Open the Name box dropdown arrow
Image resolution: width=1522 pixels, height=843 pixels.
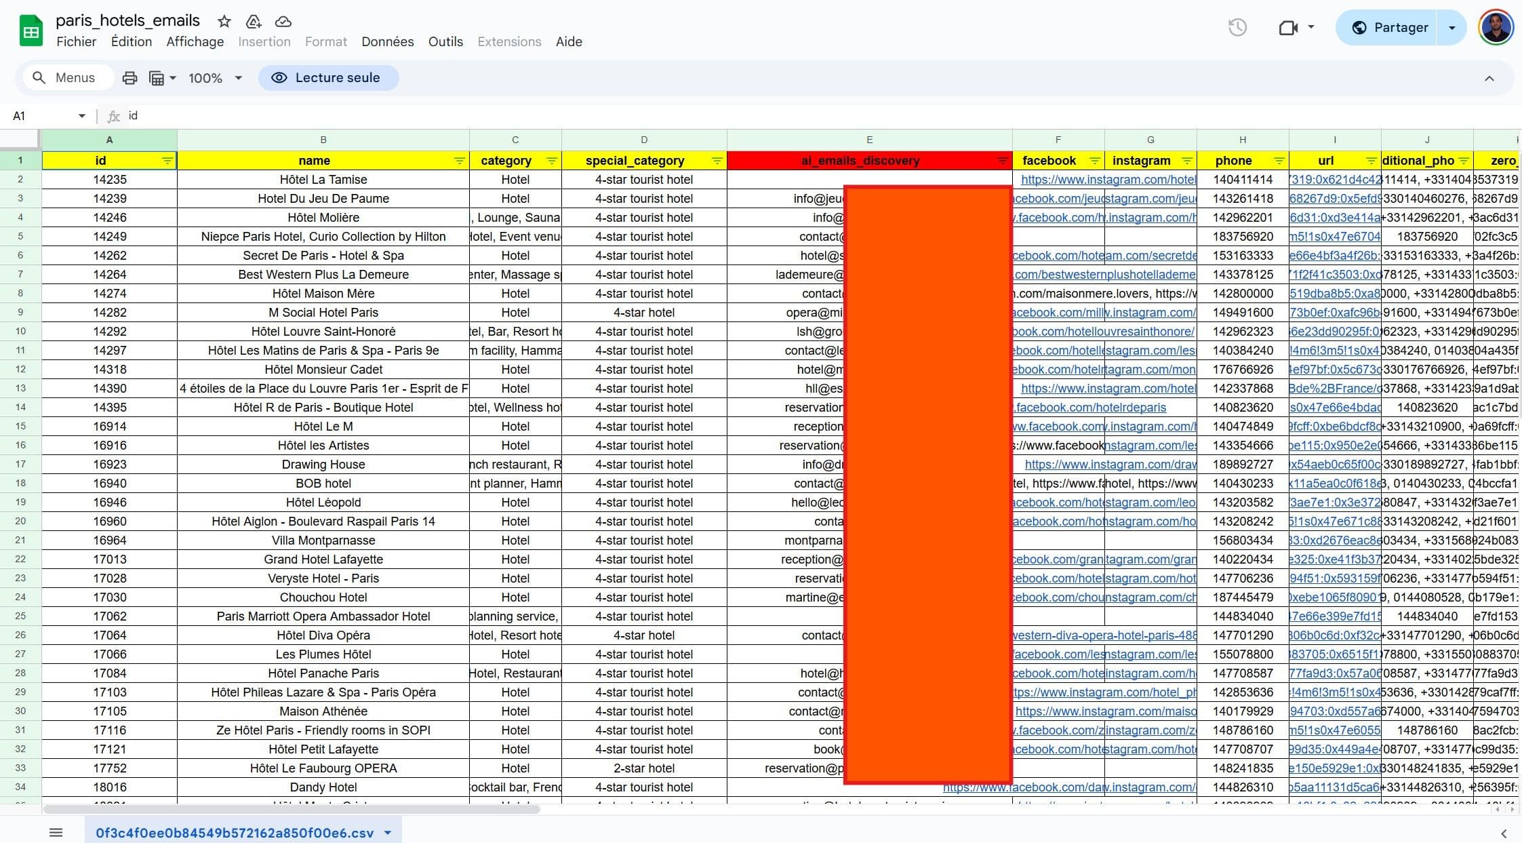click(x=82, y=116)
